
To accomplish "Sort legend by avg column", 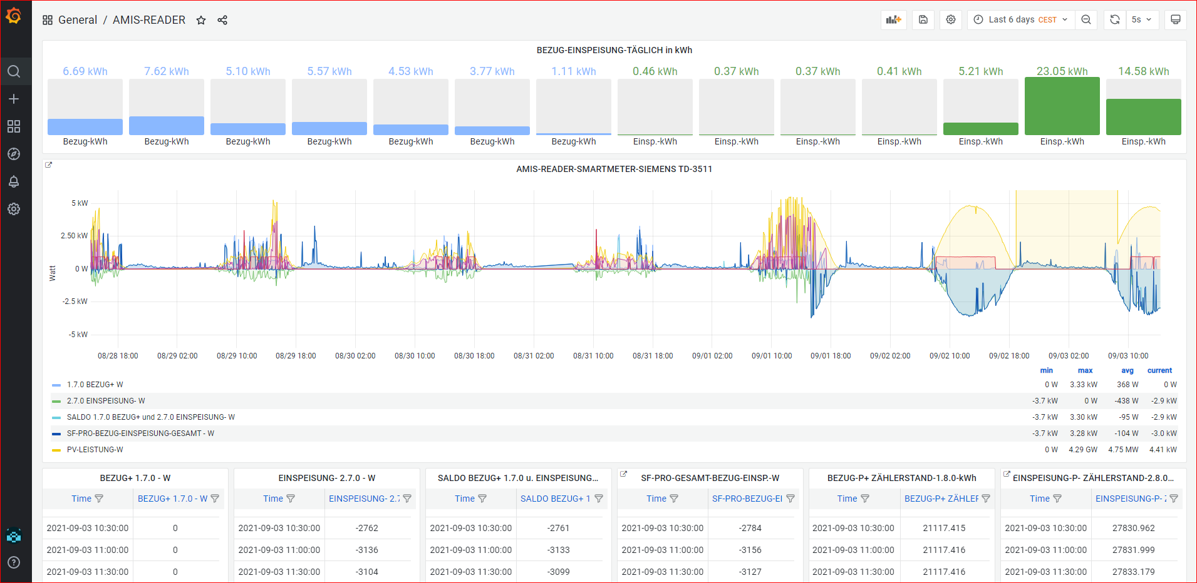I will (x=1127, y=370).
